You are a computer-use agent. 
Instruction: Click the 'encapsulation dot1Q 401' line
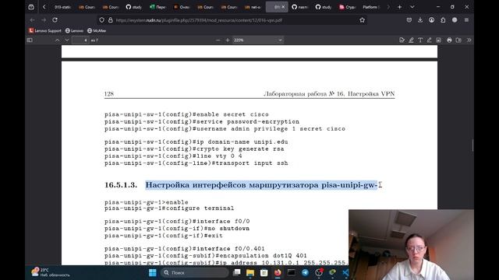click(x=206, y=256)
